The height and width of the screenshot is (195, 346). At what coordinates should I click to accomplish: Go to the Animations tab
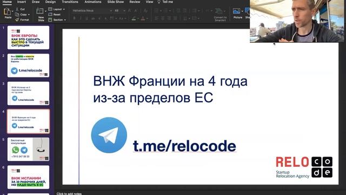[x=93, y=2]
